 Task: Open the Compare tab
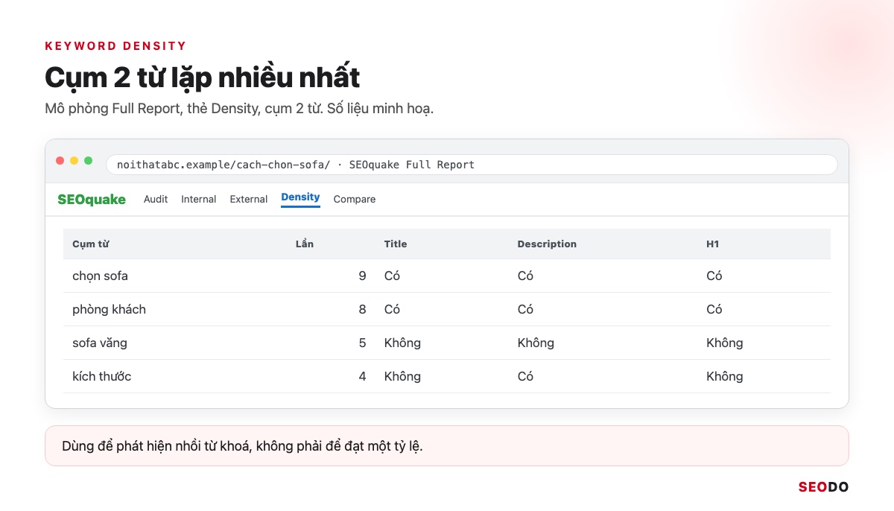click(x=355, y=199)
